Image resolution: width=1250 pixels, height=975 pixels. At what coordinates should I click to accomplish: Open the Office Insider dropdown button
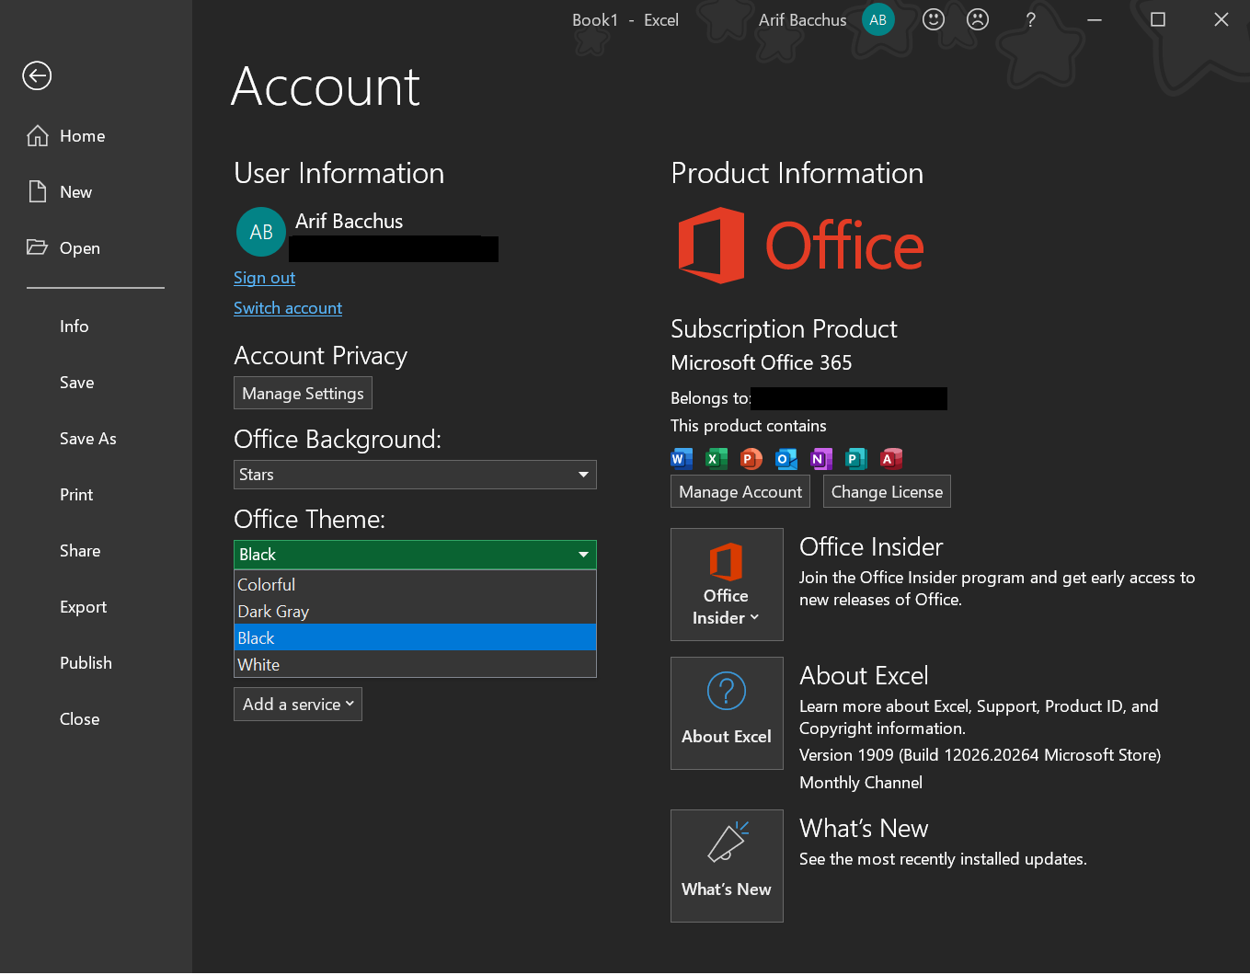pyautogui.click(x=727, y=584)
